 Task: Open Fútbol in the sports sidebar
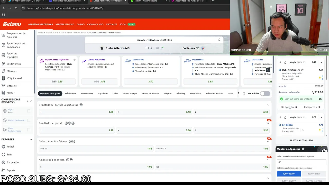tap(10, 146)
